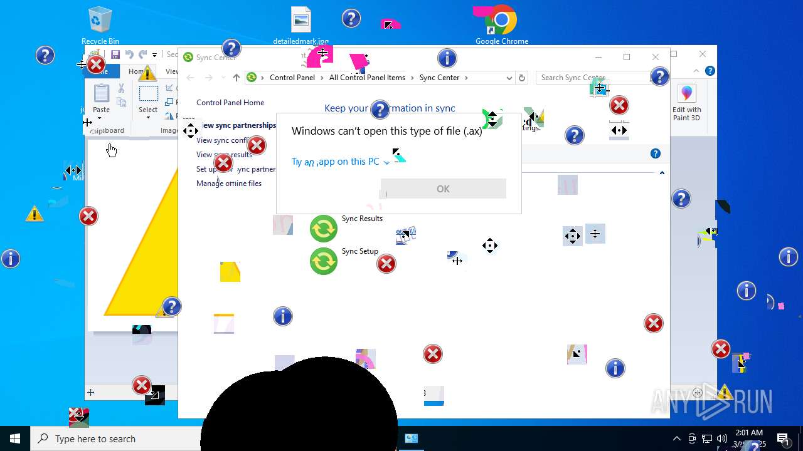
Task: Click Set up new sync partnerships
Action: pos(236,169)
